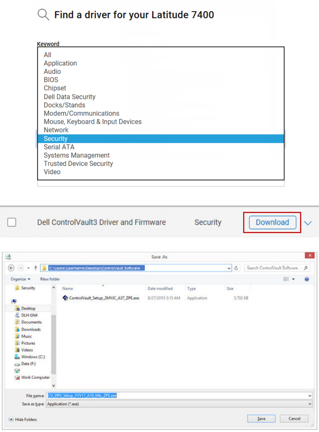Click the navigation pane scroll up arrow
The width and height of the screenshot is (319, 432).
pyautogui.click(x=53, y=287)
